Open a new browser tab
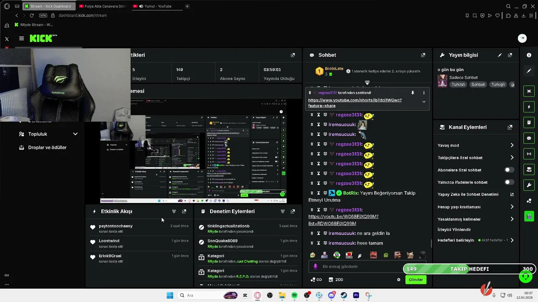Image resolution: width=538 pixels, height=302 pixels. [187, 6]
